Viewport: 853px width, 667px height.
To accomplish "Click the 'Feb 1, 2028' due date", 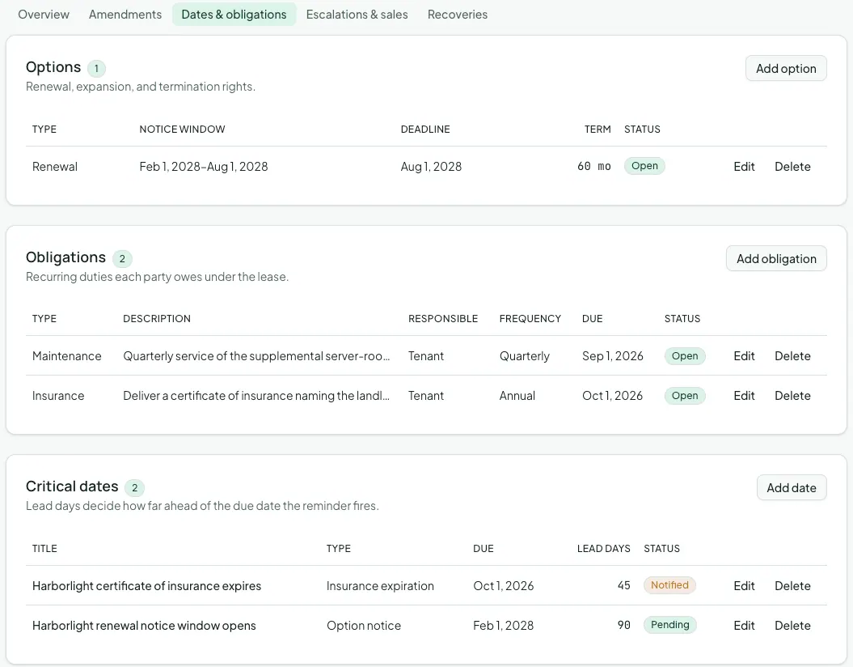I will [x=503, y=626].
